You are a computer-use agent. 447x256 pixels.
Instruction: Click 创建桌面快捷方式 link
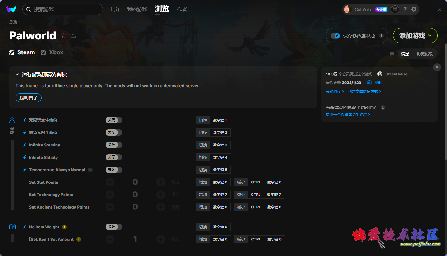point(364,92)
